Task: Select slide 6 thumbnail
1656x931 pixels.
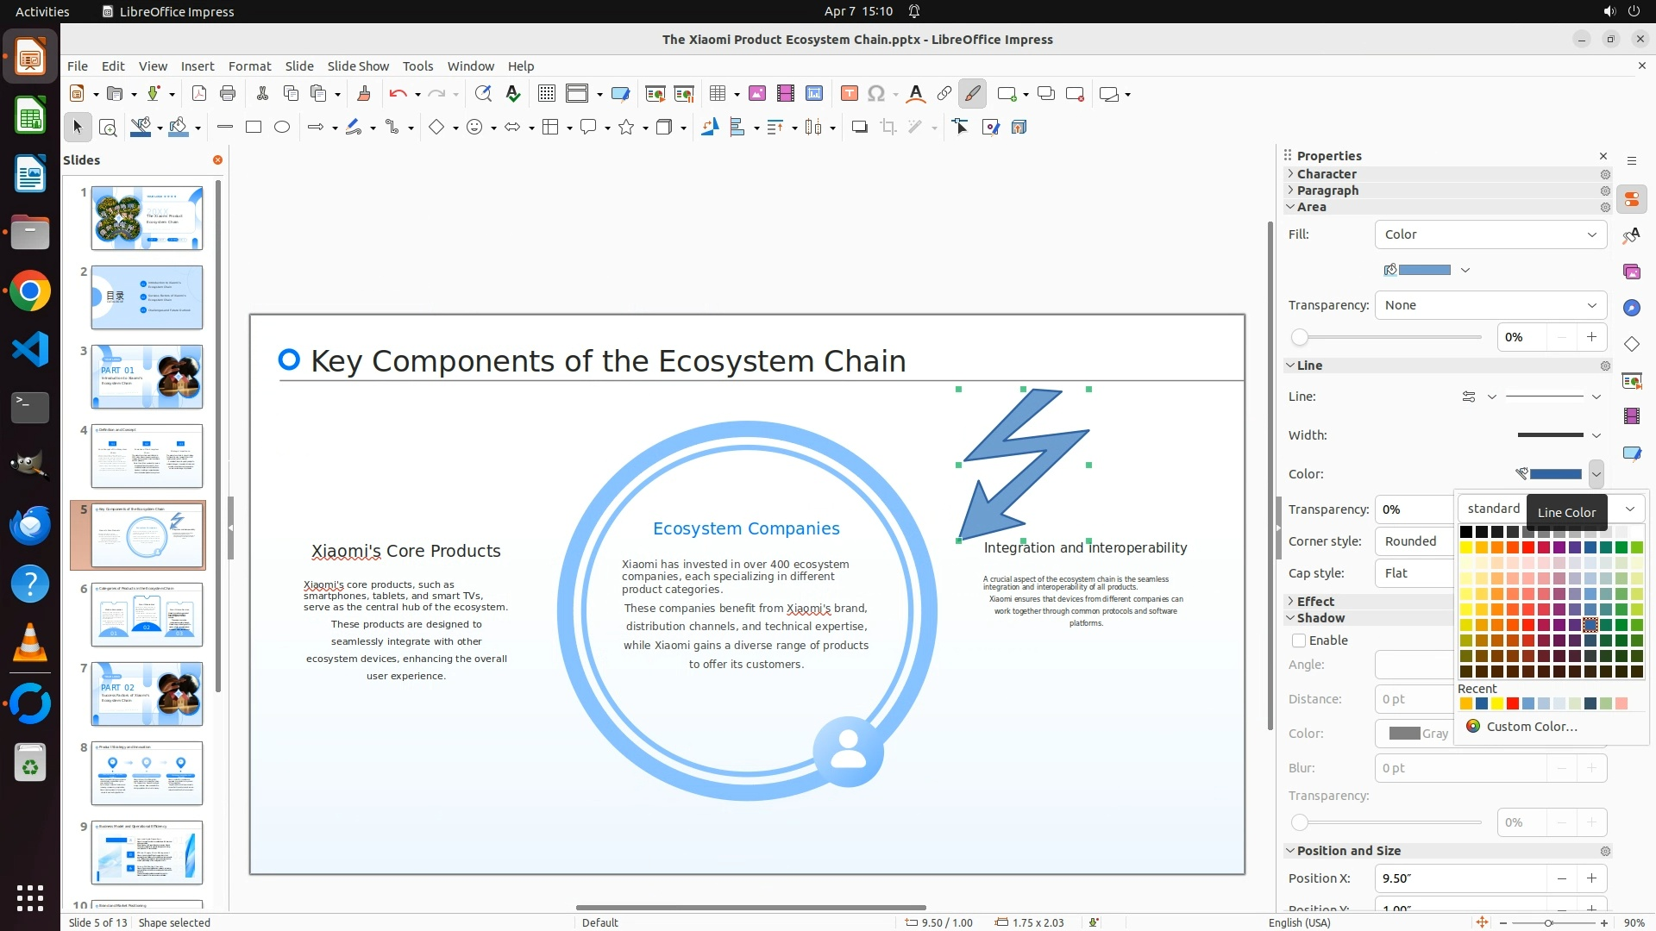Action: [x=147, y=615]
